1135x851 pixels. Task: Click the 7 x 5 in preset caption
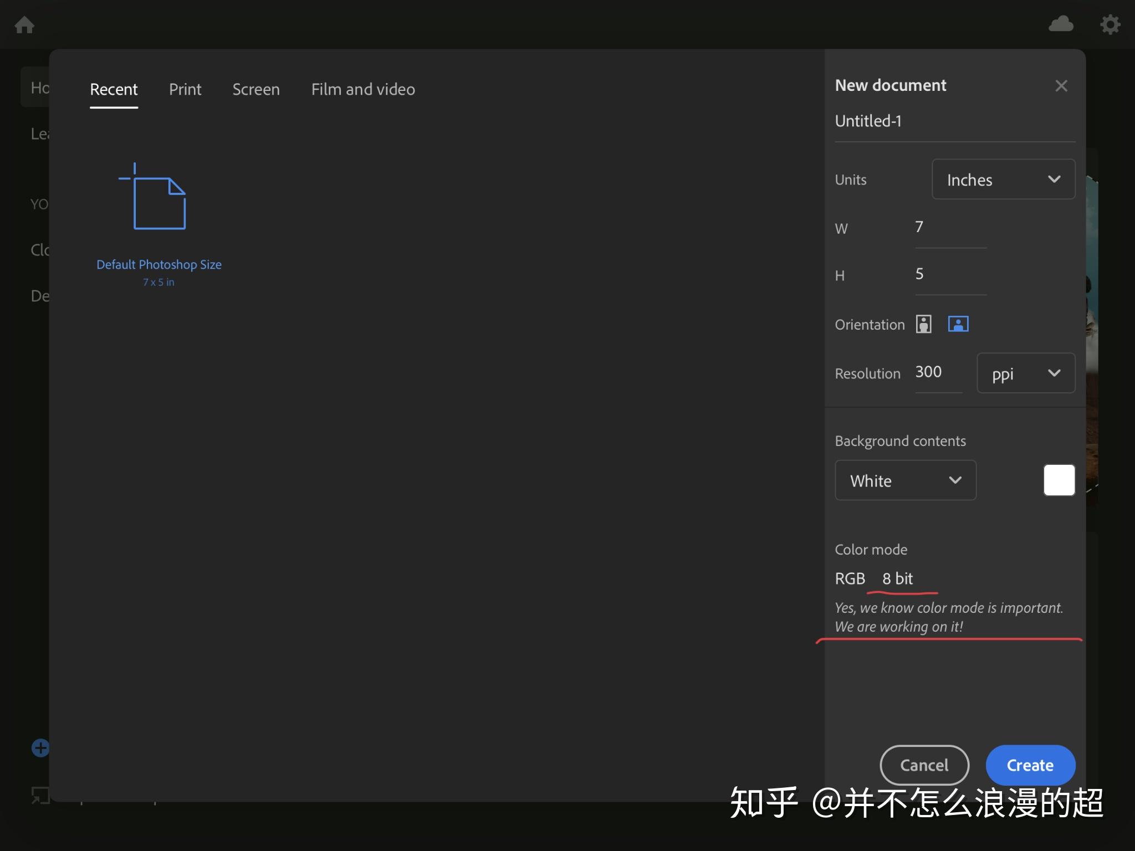pos(159,283)
